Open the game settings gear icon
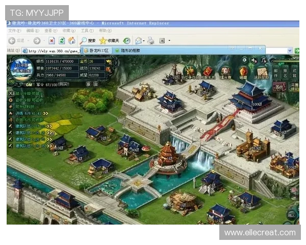The image size is (306, 245). click(244, 60)
